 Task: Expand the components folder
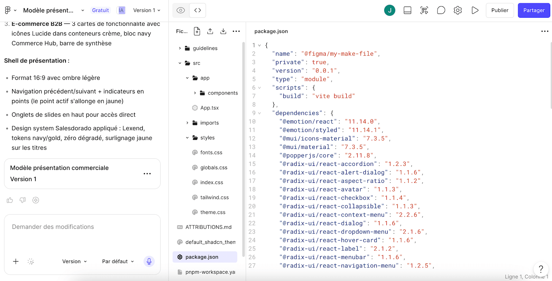pyautogui.click(x=195, y=93)
